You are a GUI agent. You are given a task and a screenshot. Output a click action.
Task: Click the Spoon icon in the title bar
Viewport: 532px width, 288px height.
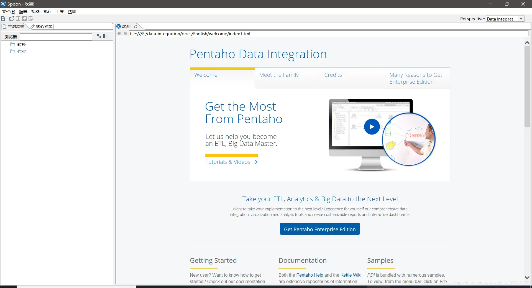coord(3,4)
